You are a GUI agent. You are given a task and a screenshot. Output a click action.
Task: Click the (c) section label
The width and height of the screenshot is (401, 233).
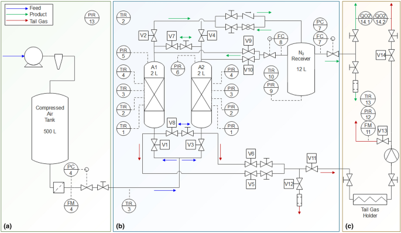coord(349,226)
